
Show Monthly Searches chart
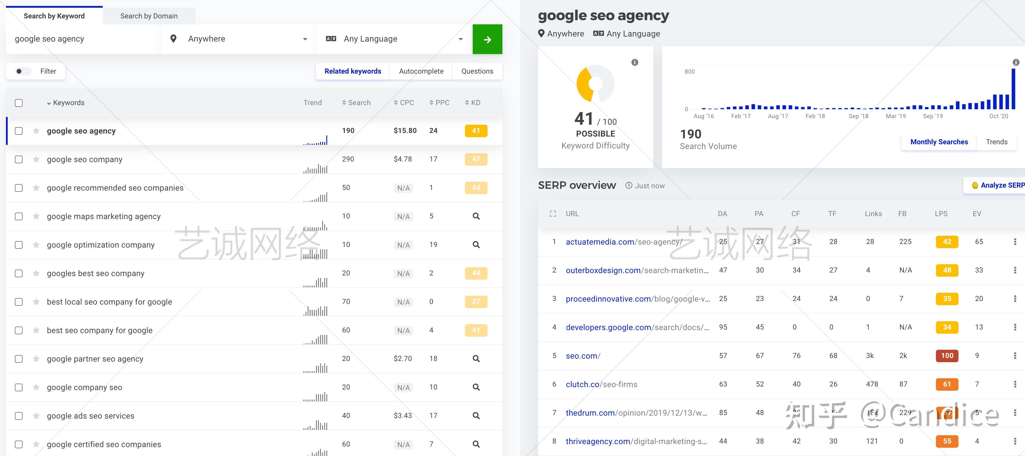pyautogui.click(x=939, y=142)
